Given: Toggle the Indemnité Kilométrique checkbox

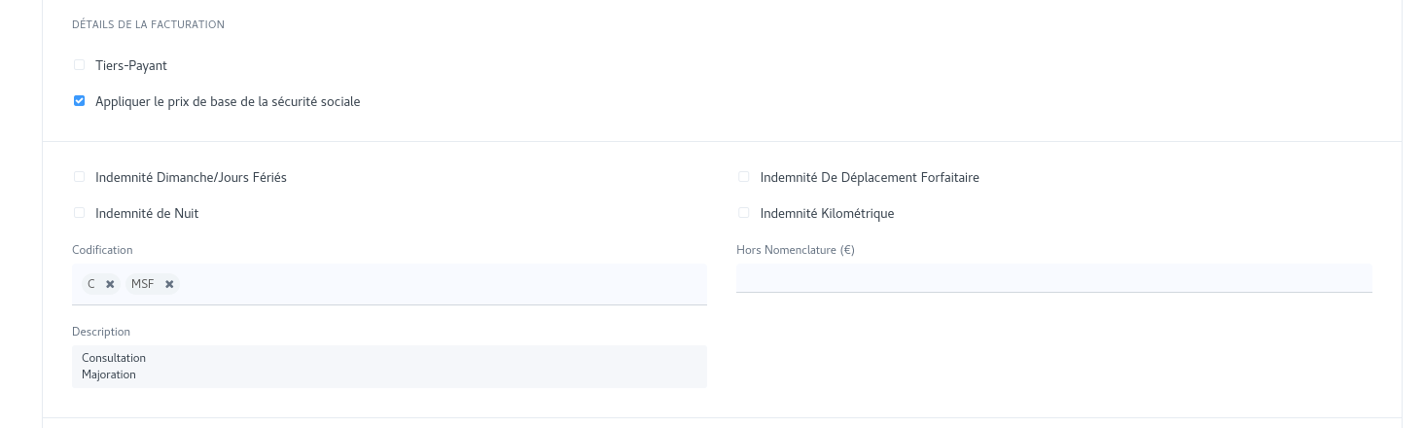Looking at the screenshot, I should click(744, 213).
